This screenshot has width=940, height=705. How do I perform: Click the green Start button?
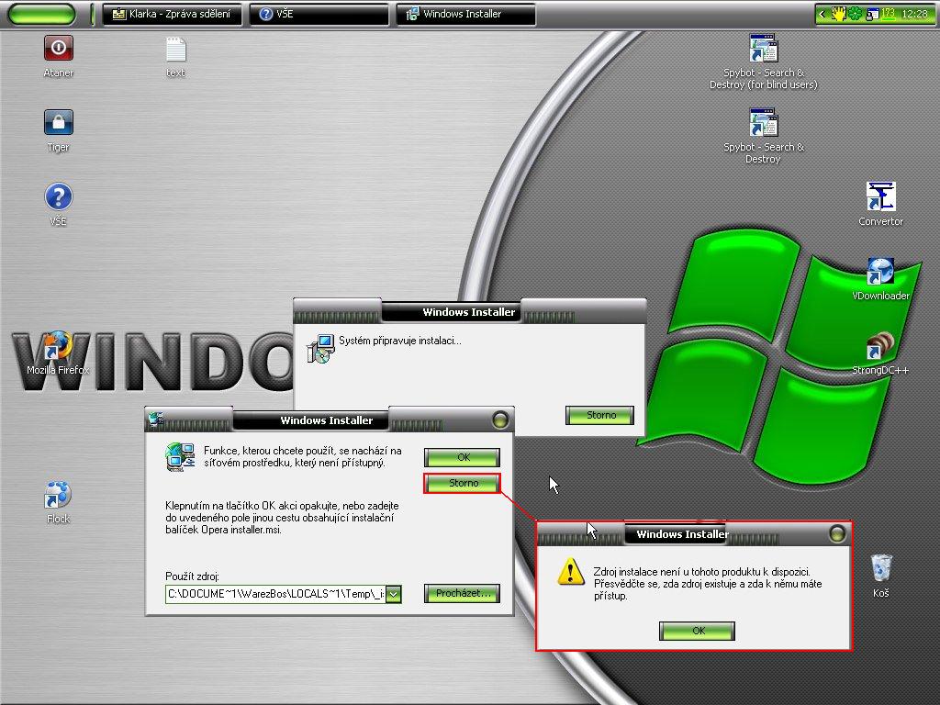[x=42, y=14]
